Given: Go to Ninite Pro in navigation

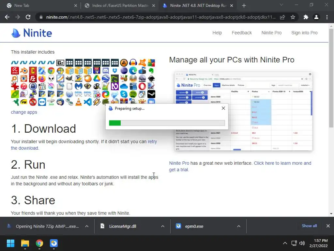Looking at the screenshot, I should coord(272,33).
